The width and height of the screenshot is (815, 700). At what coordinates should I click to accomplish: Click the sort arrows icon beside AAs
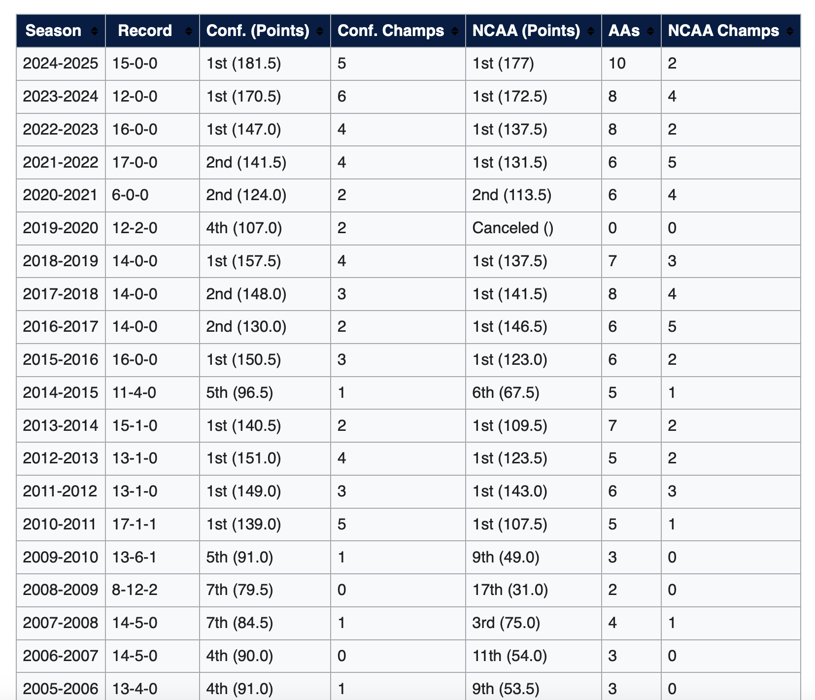pyautogui.click(x=650, y=31)
